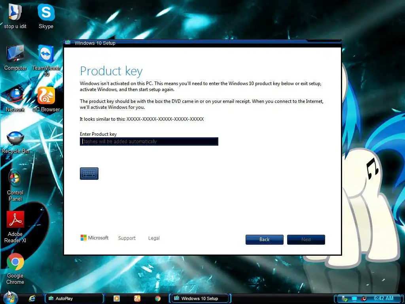Click the Back button
The width and height of the screenshot is (405, 304).
click(x=265, y=239)
